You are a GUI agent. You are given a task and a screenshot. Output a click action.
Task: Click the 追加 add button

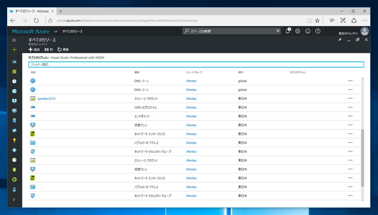34,50
